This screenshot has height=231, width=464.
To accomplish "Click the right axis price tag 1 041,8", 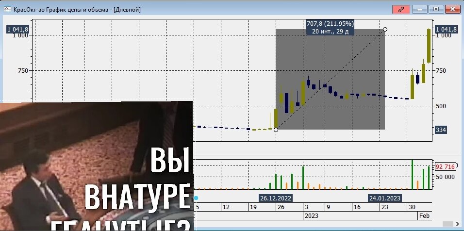I will pyautogui.click(x=446, y=29).
